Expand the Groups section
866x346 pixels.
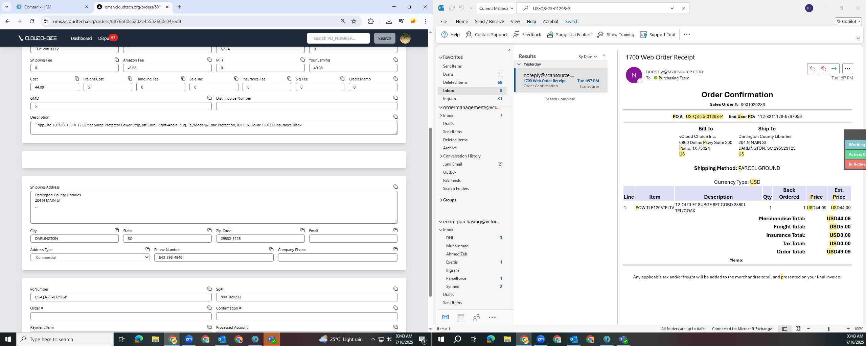point(441,200)
